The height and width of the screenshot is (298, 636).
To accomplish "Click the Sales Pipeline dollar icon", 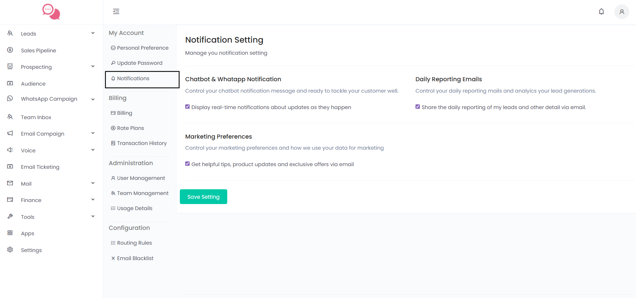I will click(x=10, y=50).
